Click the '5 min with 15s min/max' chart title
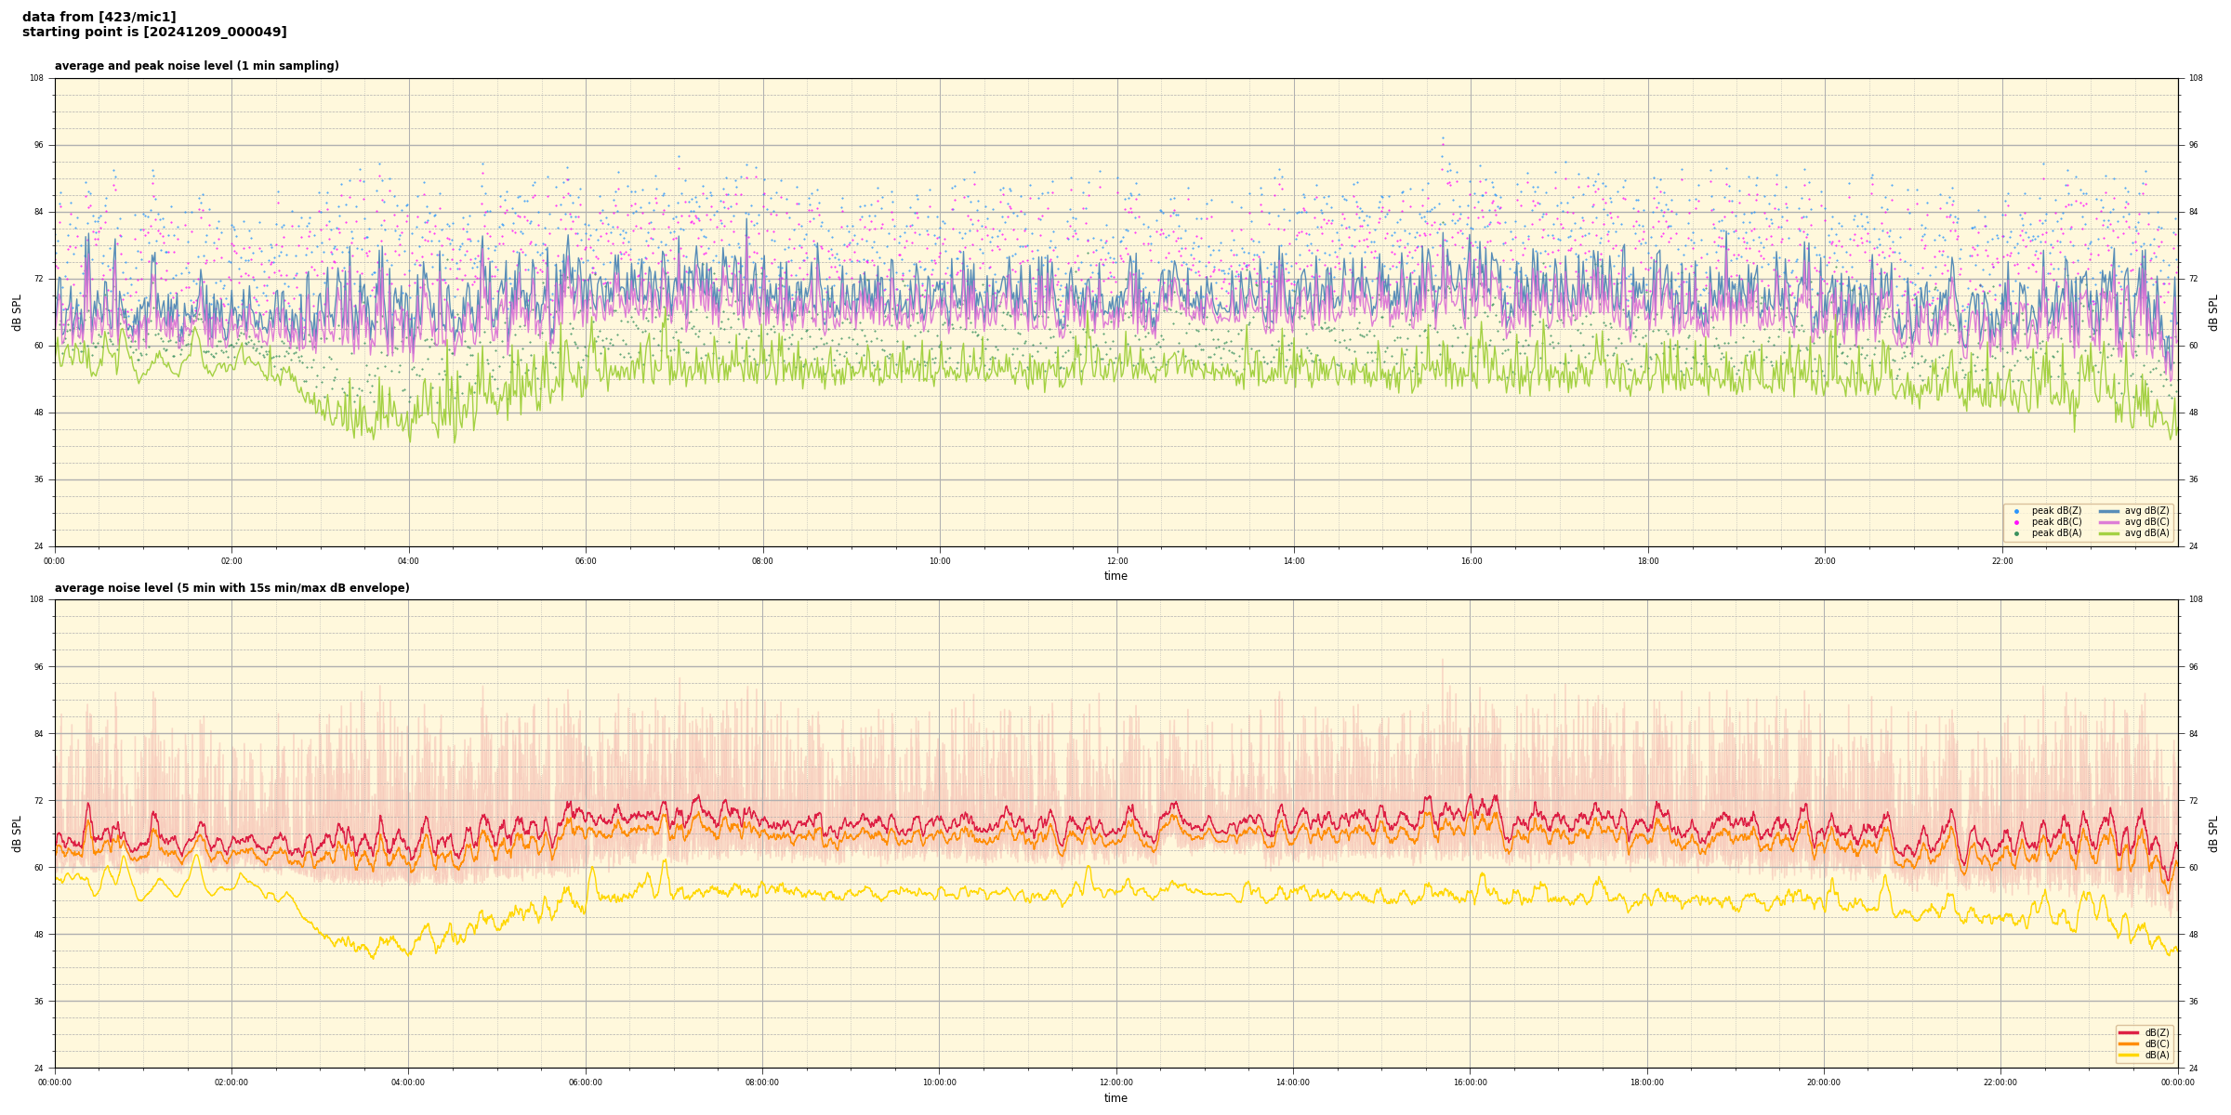The image size is (2231, 1115). point(231,588)
